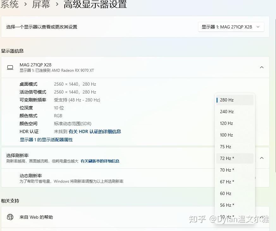Click the 位深度 value 10 位
276x231 pixels.
[59, 108]
